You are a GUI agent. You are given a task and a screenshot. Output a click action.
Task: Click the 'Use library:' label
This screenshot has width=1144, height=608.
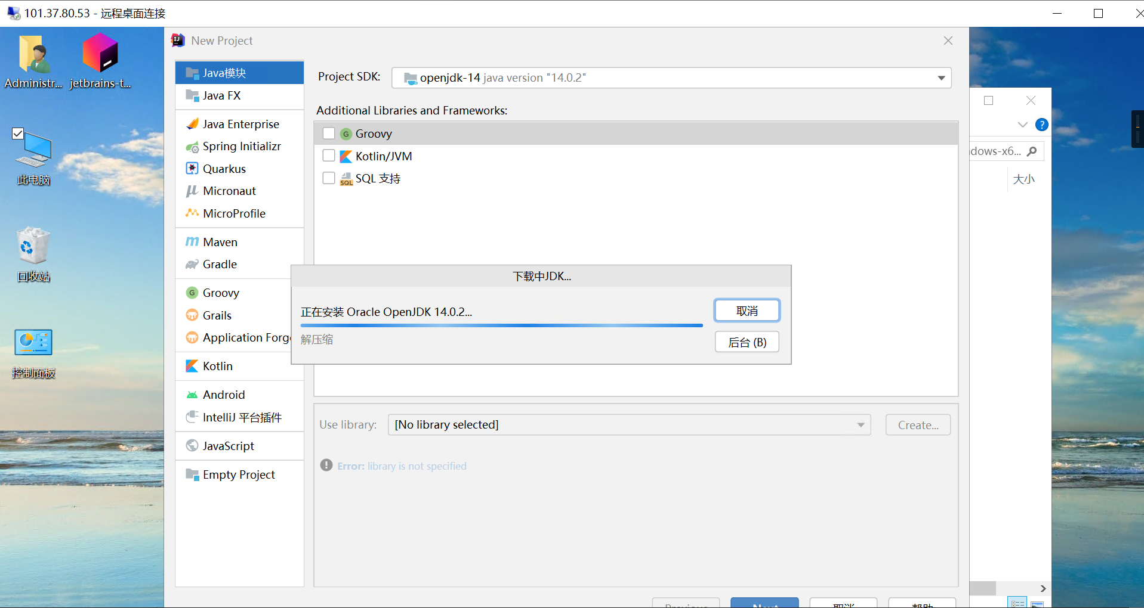(348, 424)
